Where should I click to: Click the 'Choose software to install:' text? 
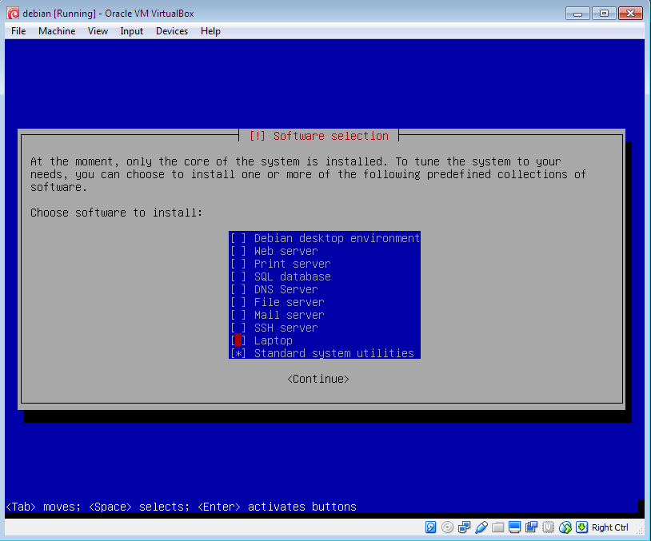pyautogui.click(x=116, y=213)
